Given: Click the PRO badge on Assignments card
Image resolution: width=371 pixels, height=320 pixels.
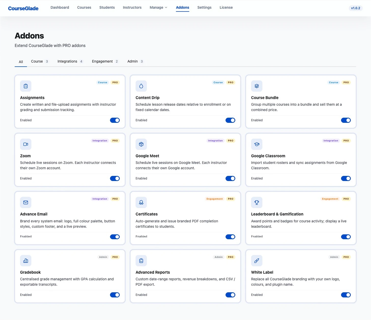Looking at the screenshot, I should pos(115,82).
